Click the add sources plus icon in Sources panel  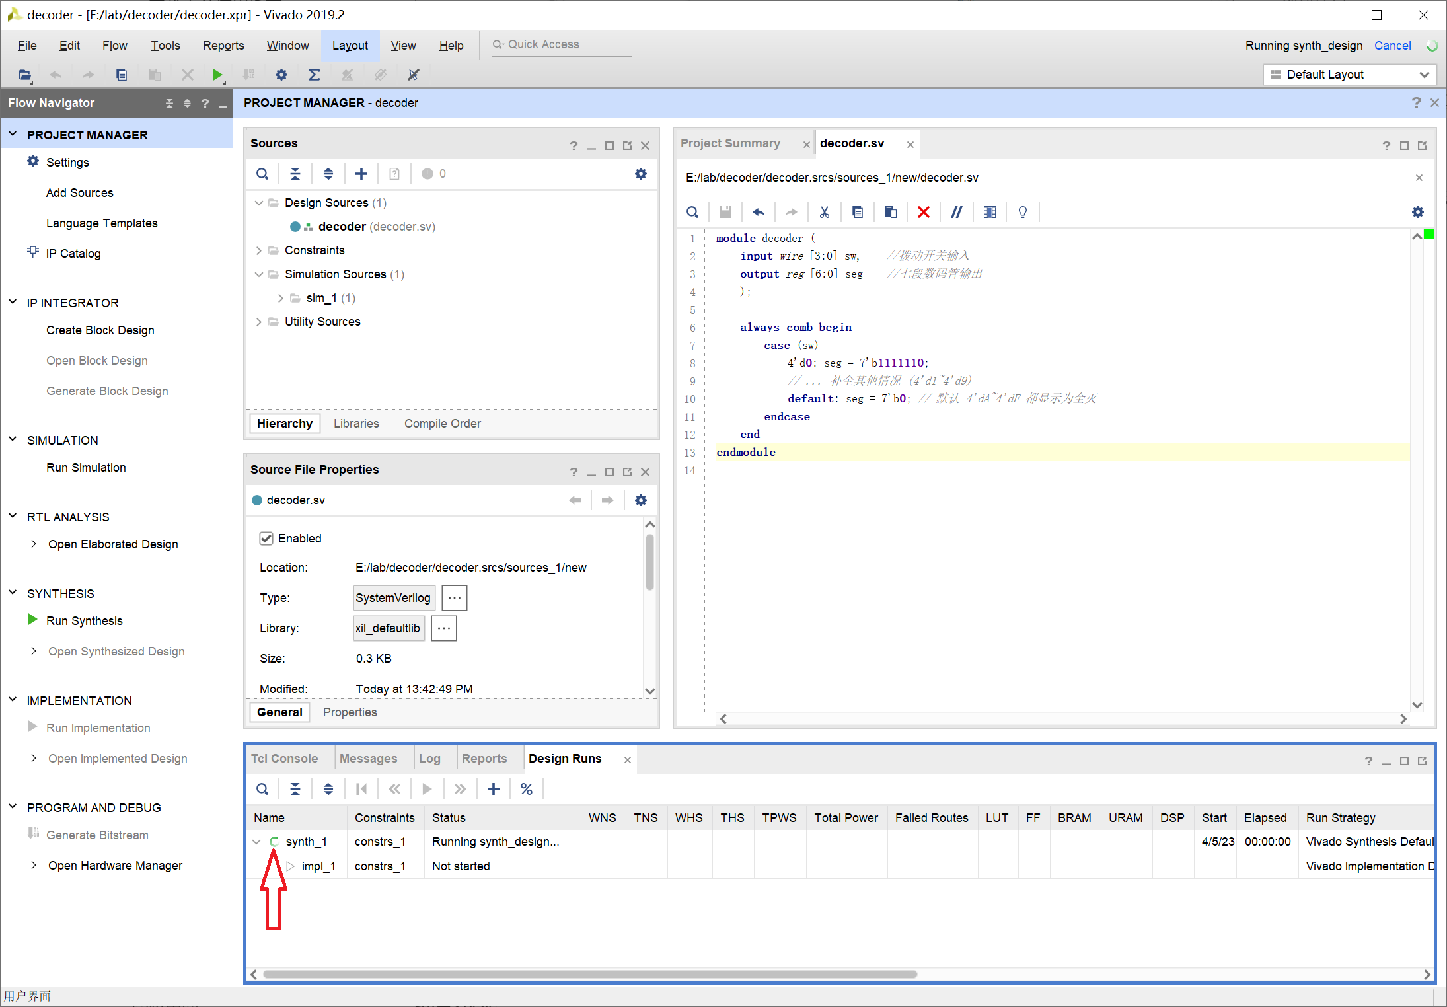click(x=361, y=174)
